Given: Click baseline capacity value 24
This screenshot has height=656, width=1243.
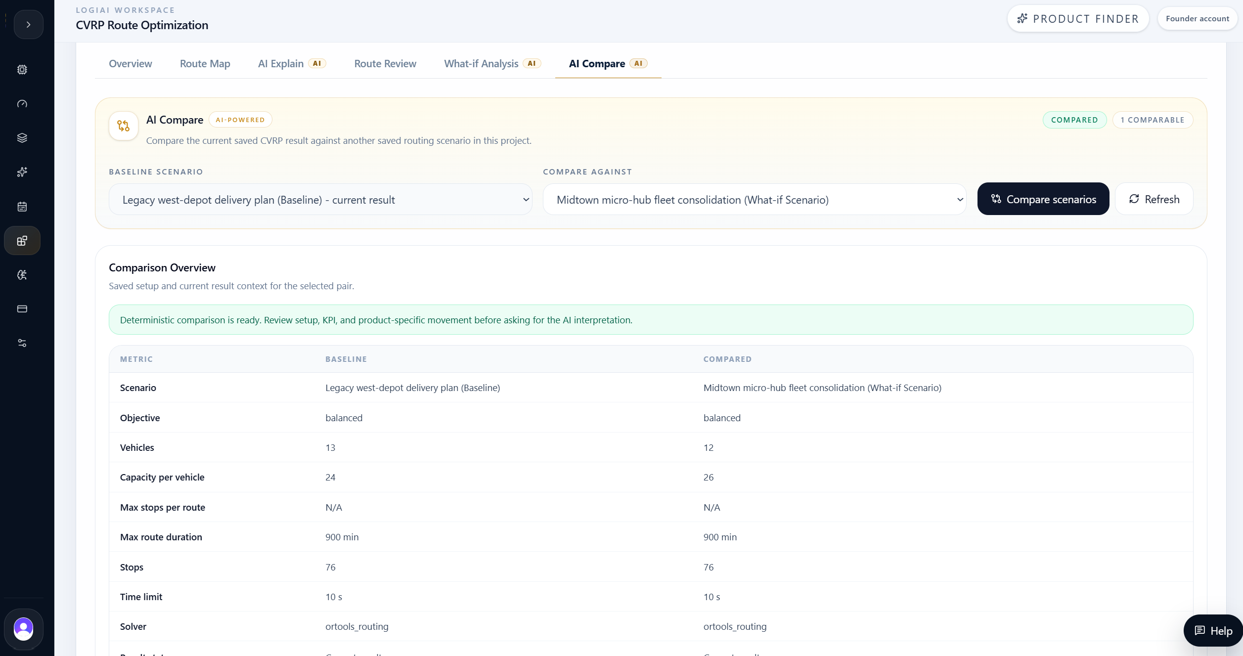Looking at the screenshot, I should click(330, 477).
